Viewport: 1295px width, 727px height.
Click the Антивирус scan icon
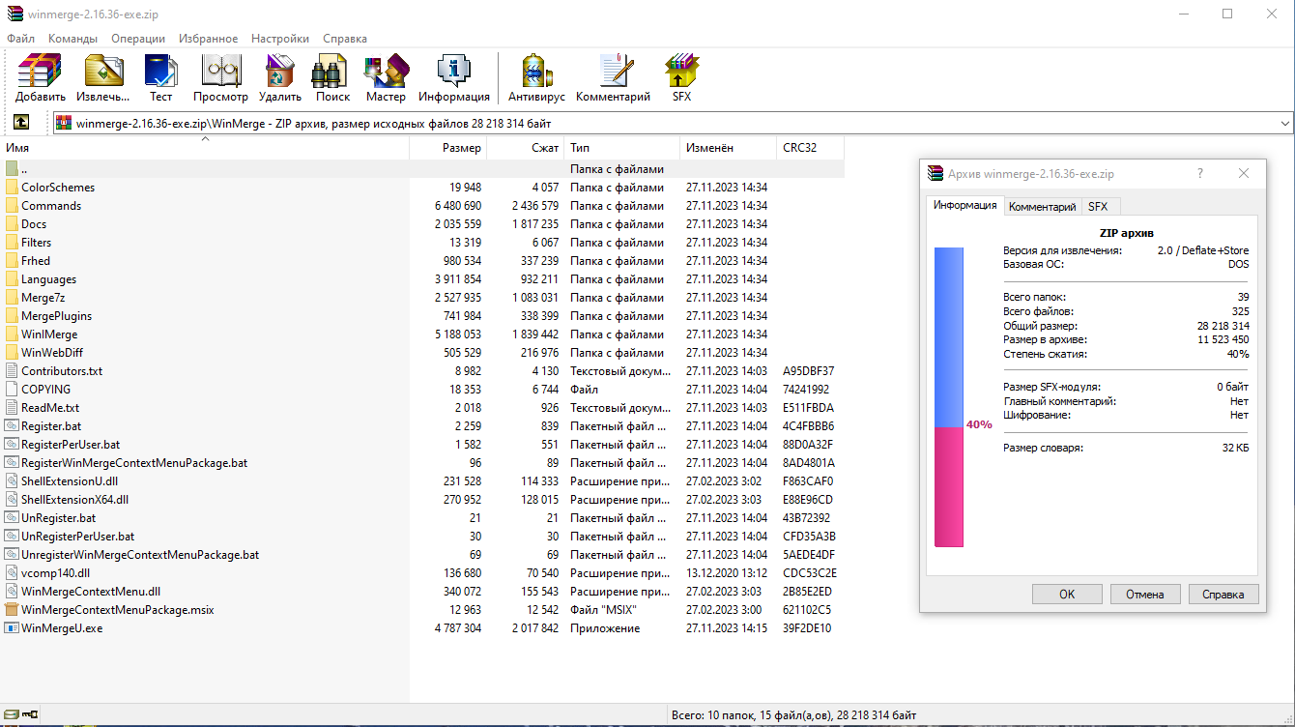[x=534, y=71]
